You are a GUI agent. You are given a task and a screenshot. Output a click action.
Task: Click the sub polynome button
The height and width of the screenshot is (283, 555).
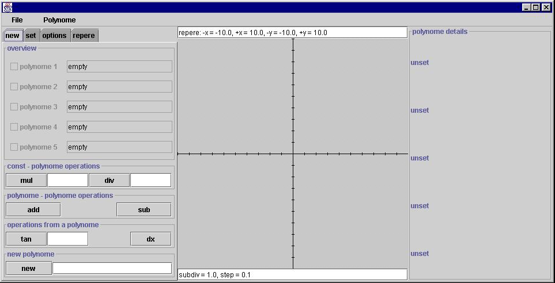pos(144,209)
